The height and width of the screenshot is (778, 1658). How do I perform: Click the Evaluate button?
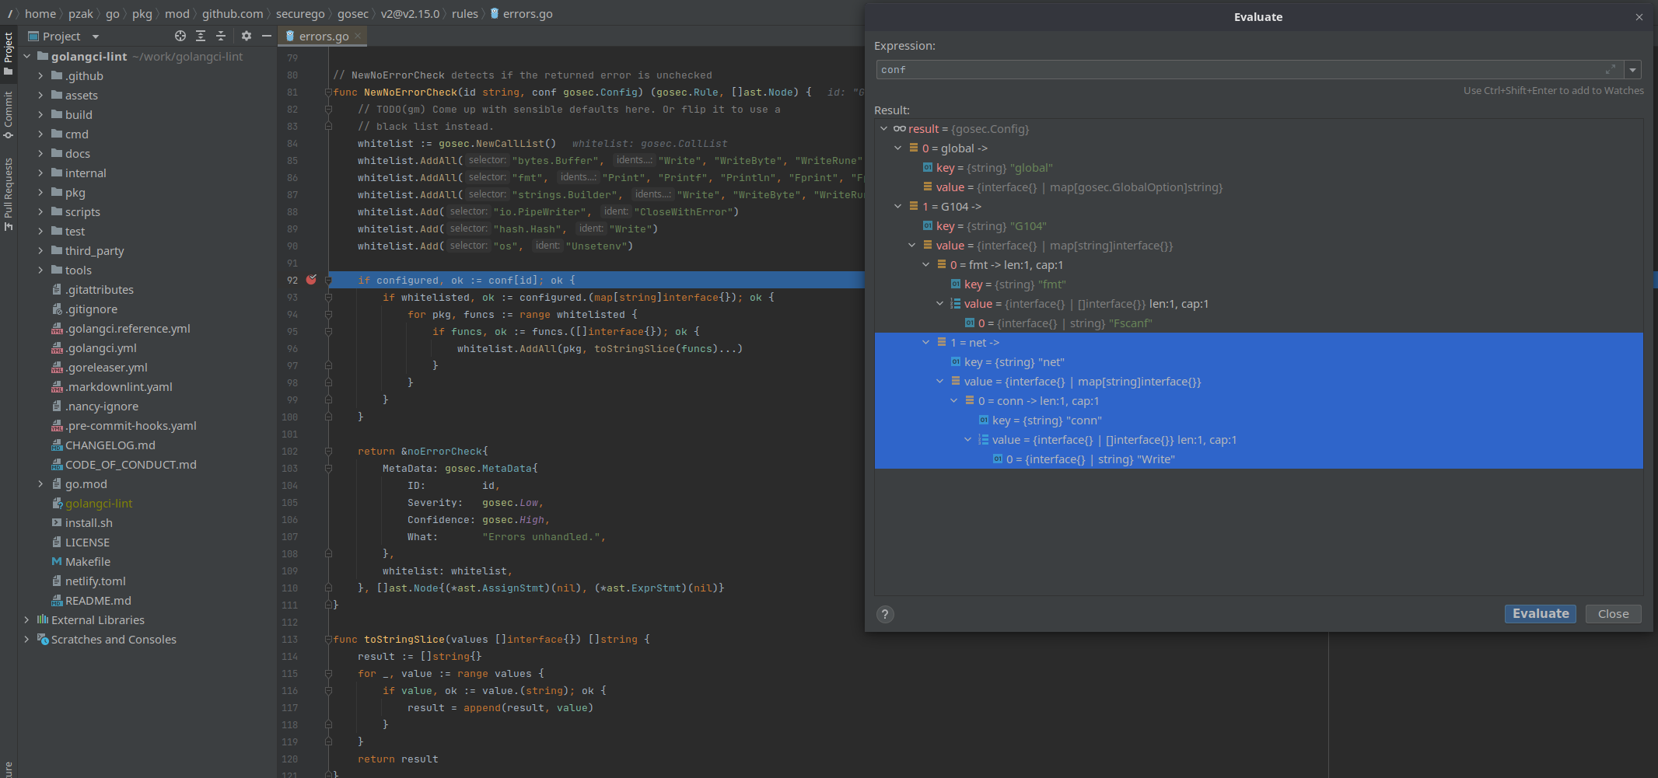[x=1541, y=614]
